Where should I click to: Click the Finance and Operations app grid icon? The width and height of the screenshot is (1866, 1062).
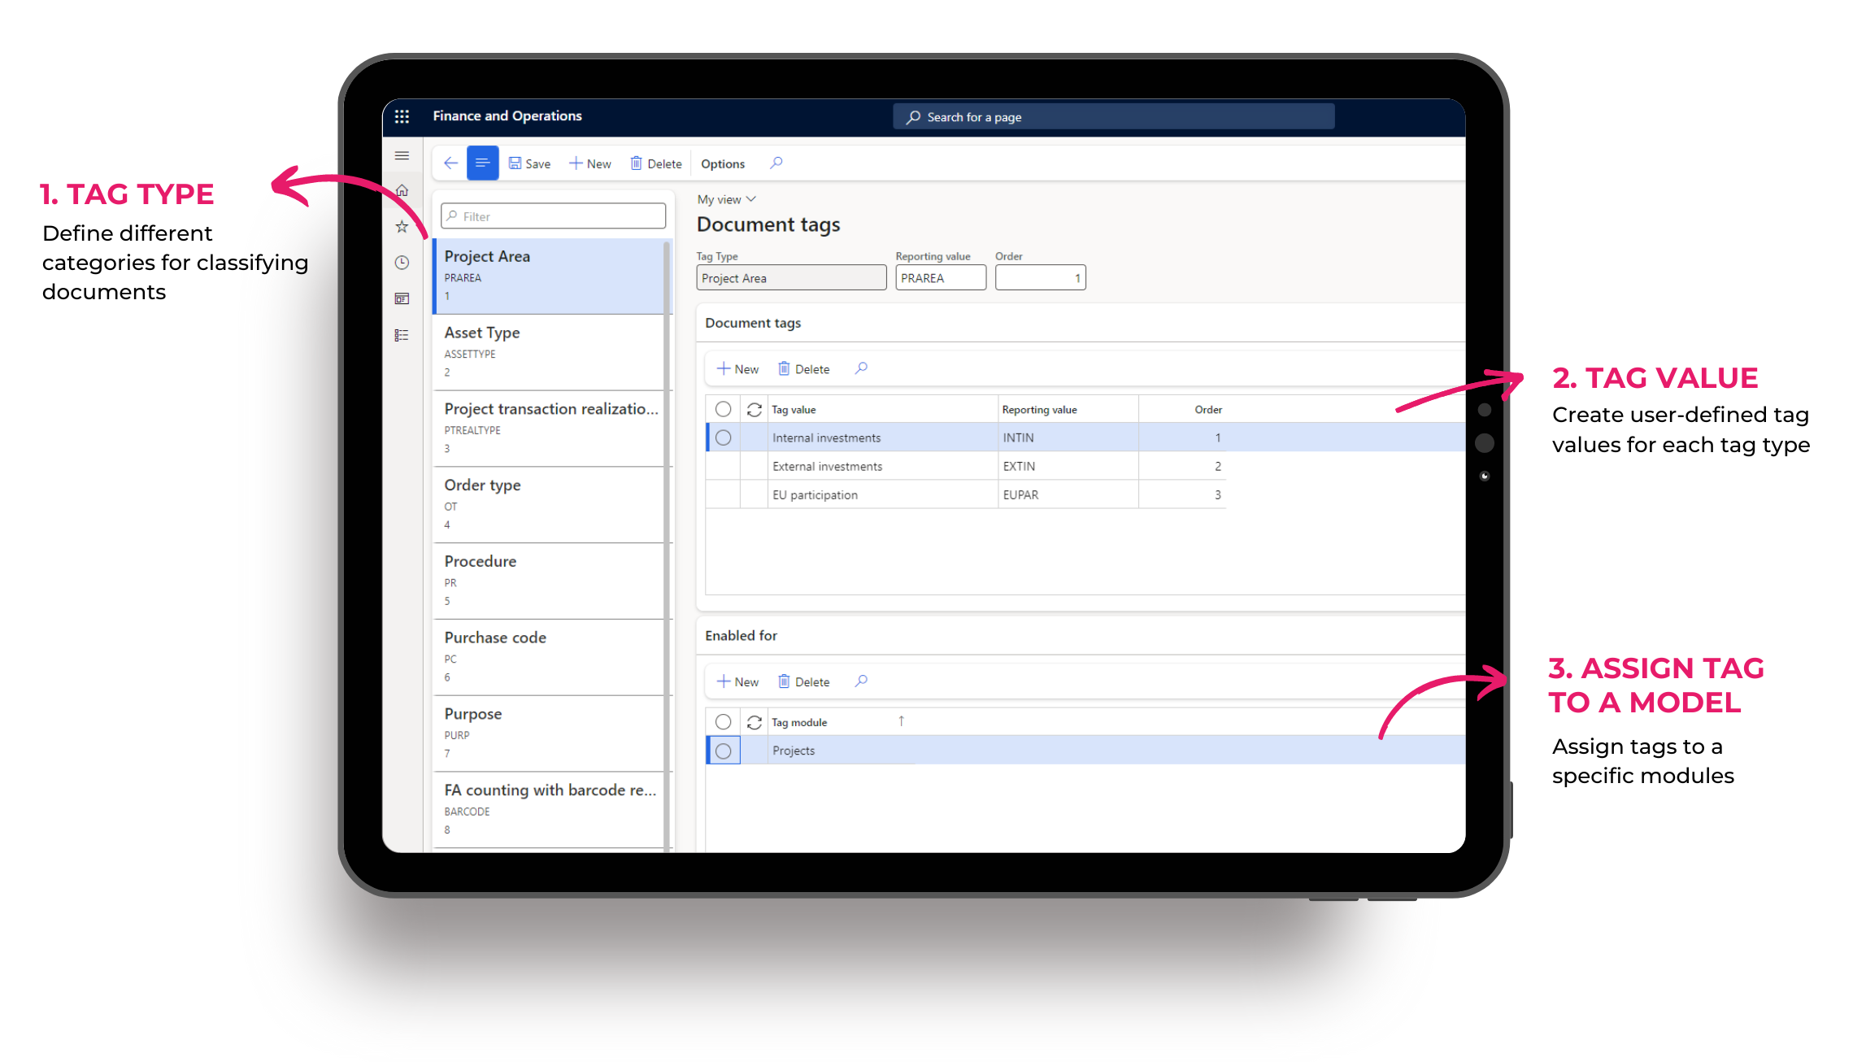click(x=402, y=116)
